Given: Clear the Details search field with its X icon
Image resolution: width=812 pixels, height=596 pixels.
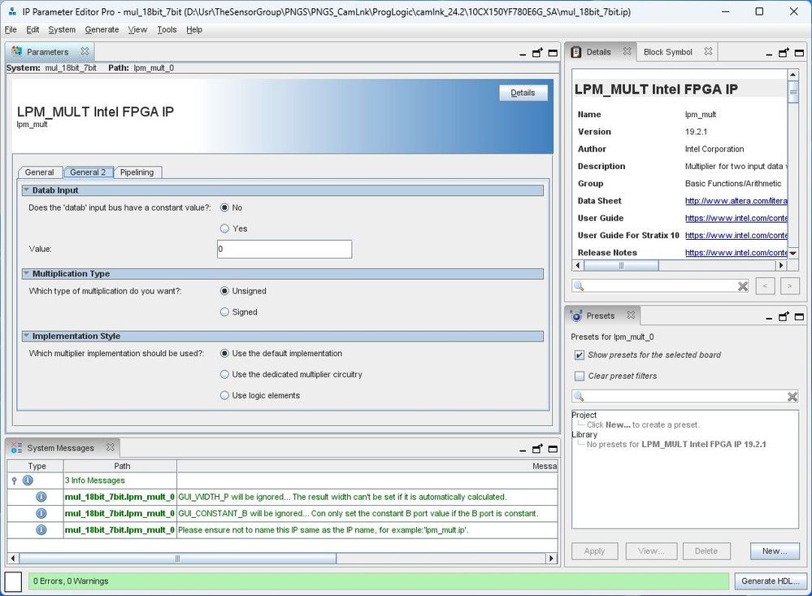Looking at the screenshot, I should click(x=743, y=286).
